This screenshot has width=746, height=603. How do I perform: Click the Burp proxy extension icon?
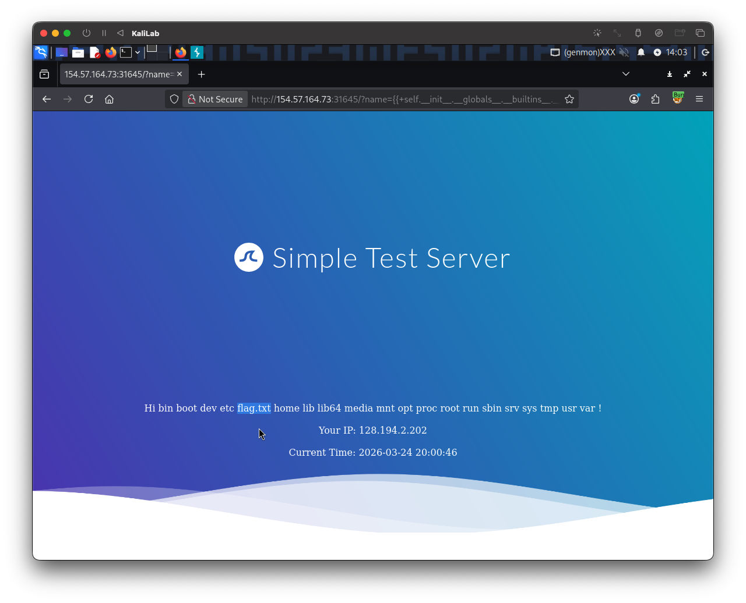[678, 99]
